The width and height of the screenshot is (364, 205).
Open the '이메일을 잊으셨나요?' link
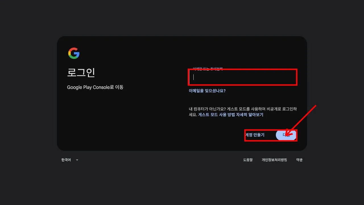click(x=207, y=91)
